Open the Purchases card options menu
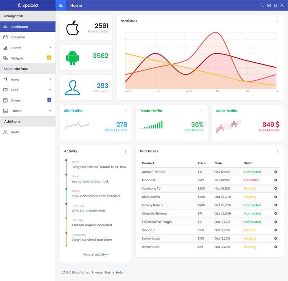Screen dimensions: 288x281 278,151
